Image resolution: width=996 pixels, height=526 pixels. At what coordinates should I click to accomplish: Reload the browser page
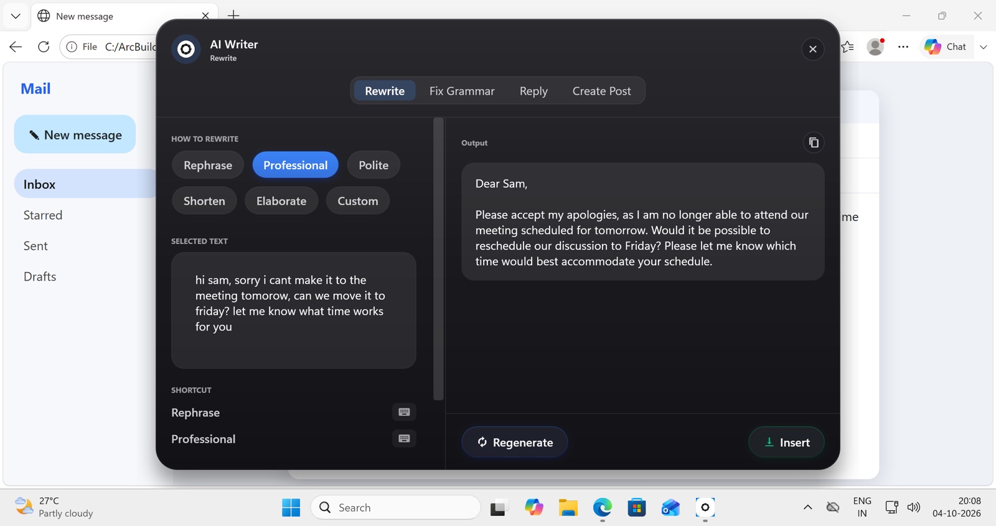pos(44,47)
